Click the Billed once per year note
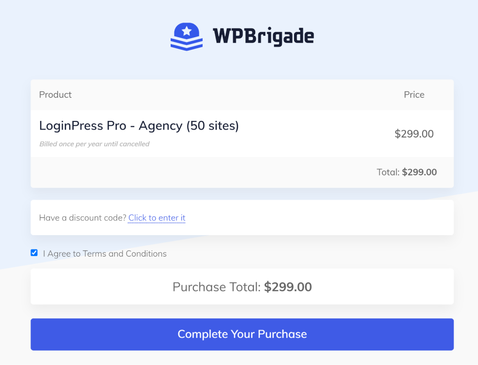 pos(94,144)
